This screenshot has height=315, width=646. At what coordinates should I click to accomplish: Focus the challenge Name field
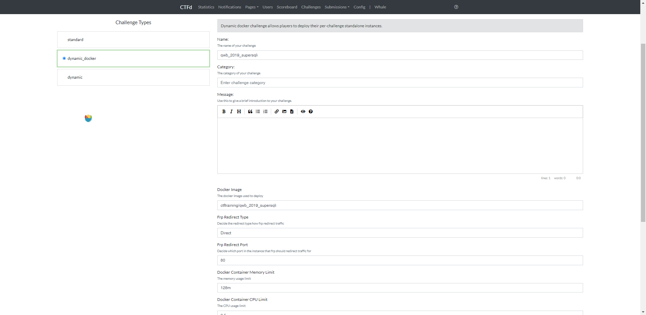400,55
